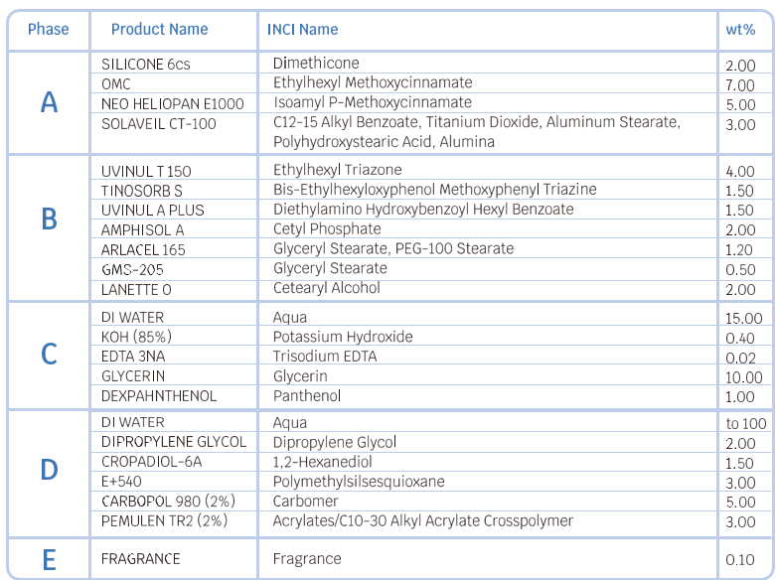
Task: Click product name LANETTE O
Action: (x=136, y=290)
